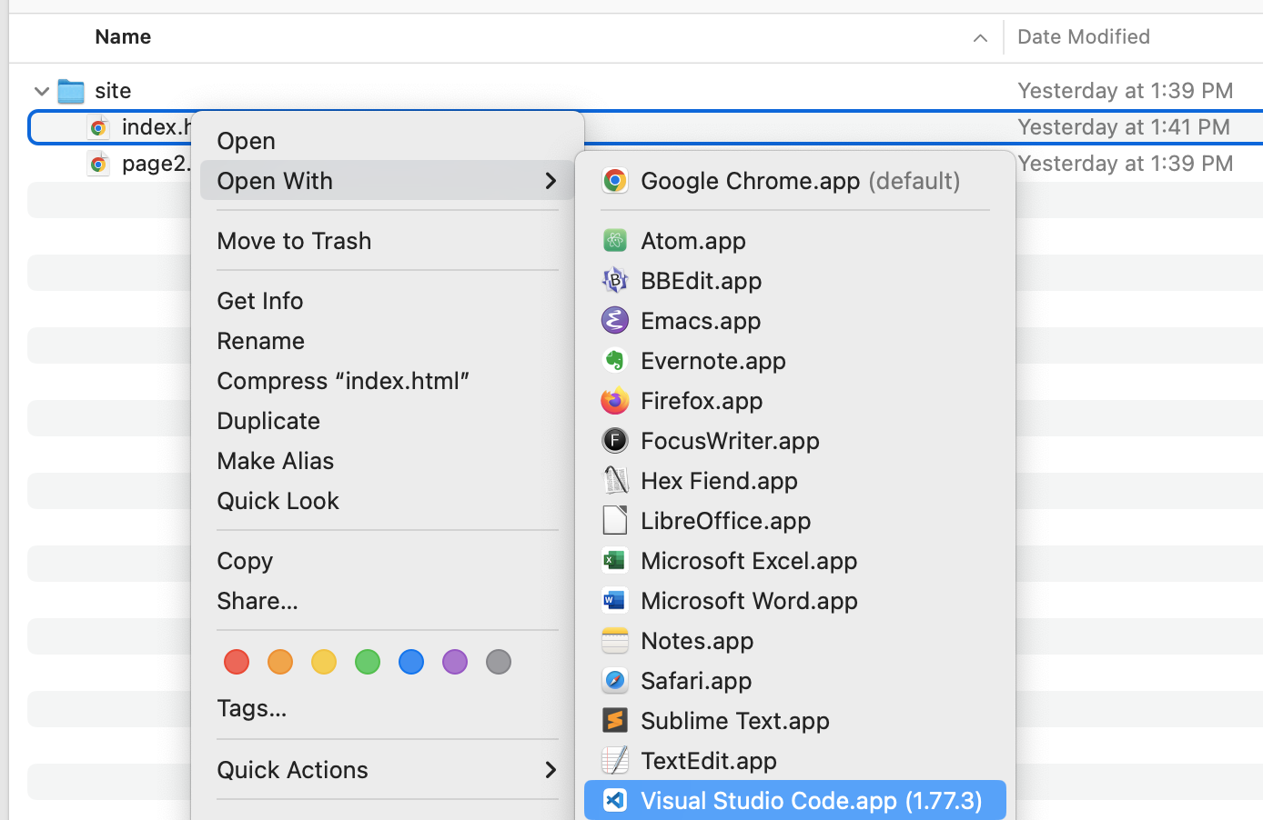Click site folder's 'Yesterday at 1:39 PM' date
The height and width of the screenshot is (820, 1263).
pos(1126,91)
